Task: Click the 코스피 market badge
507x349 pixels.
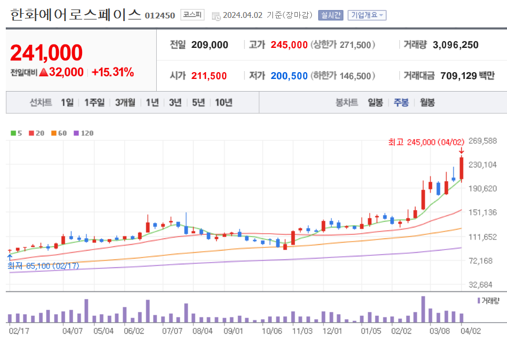Action: [x=192, y=15]
